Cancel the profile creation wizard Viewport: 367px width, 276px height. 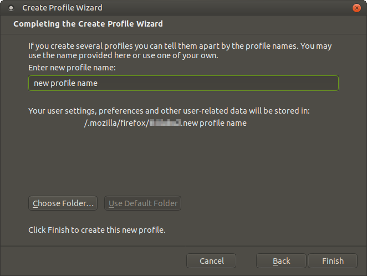click(211, 261)
